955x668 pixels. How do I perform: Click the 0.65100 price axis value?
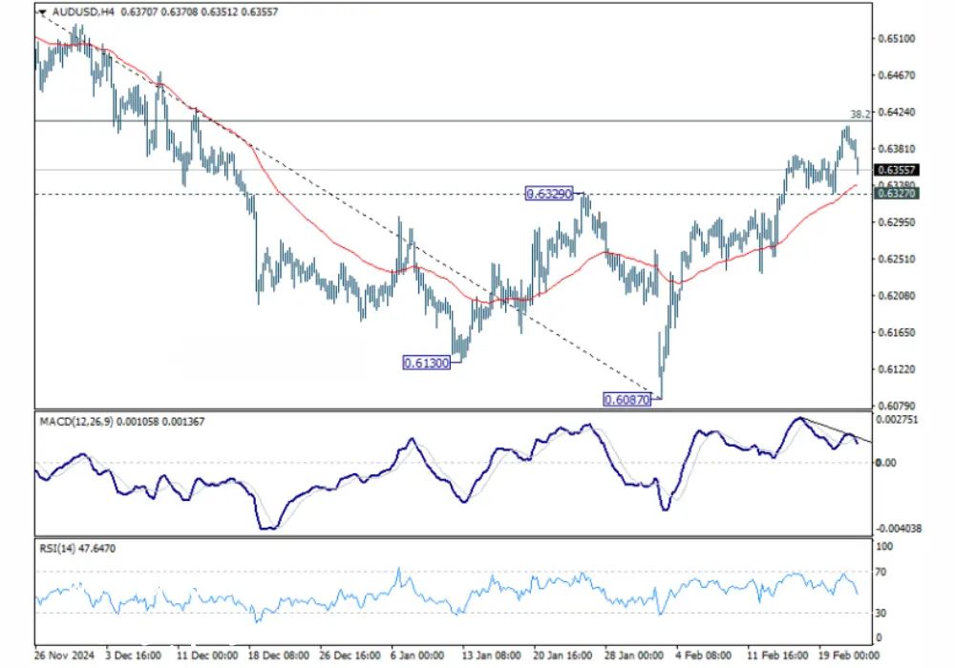pos(896,39)
